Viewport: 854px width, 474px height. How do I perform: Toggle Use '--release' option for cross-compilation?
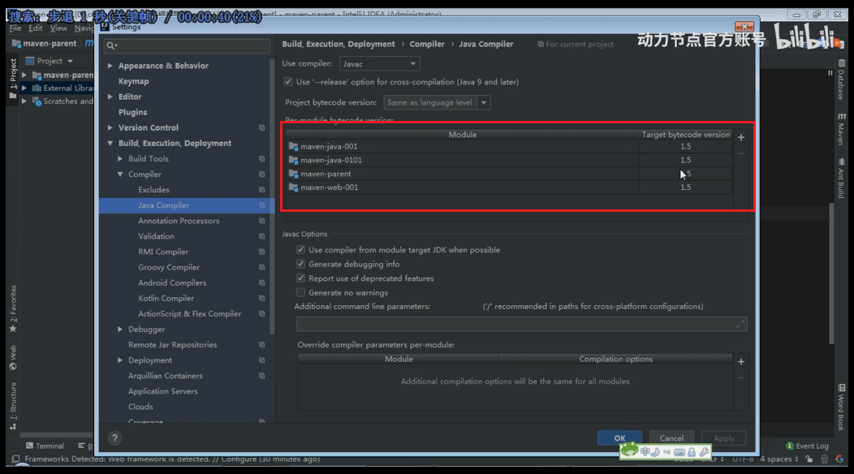pyautogui.click(x=288, y=82)
